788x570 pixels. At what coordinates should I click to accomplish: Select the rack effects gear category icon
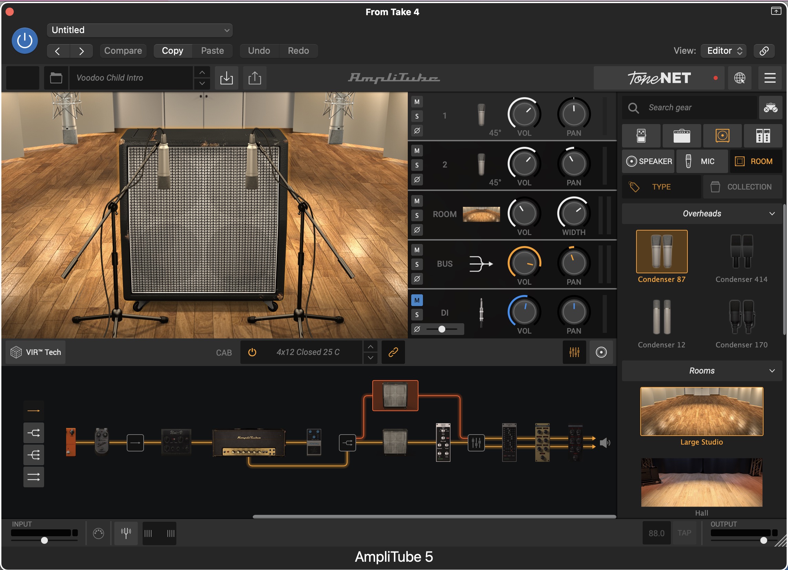763,136
